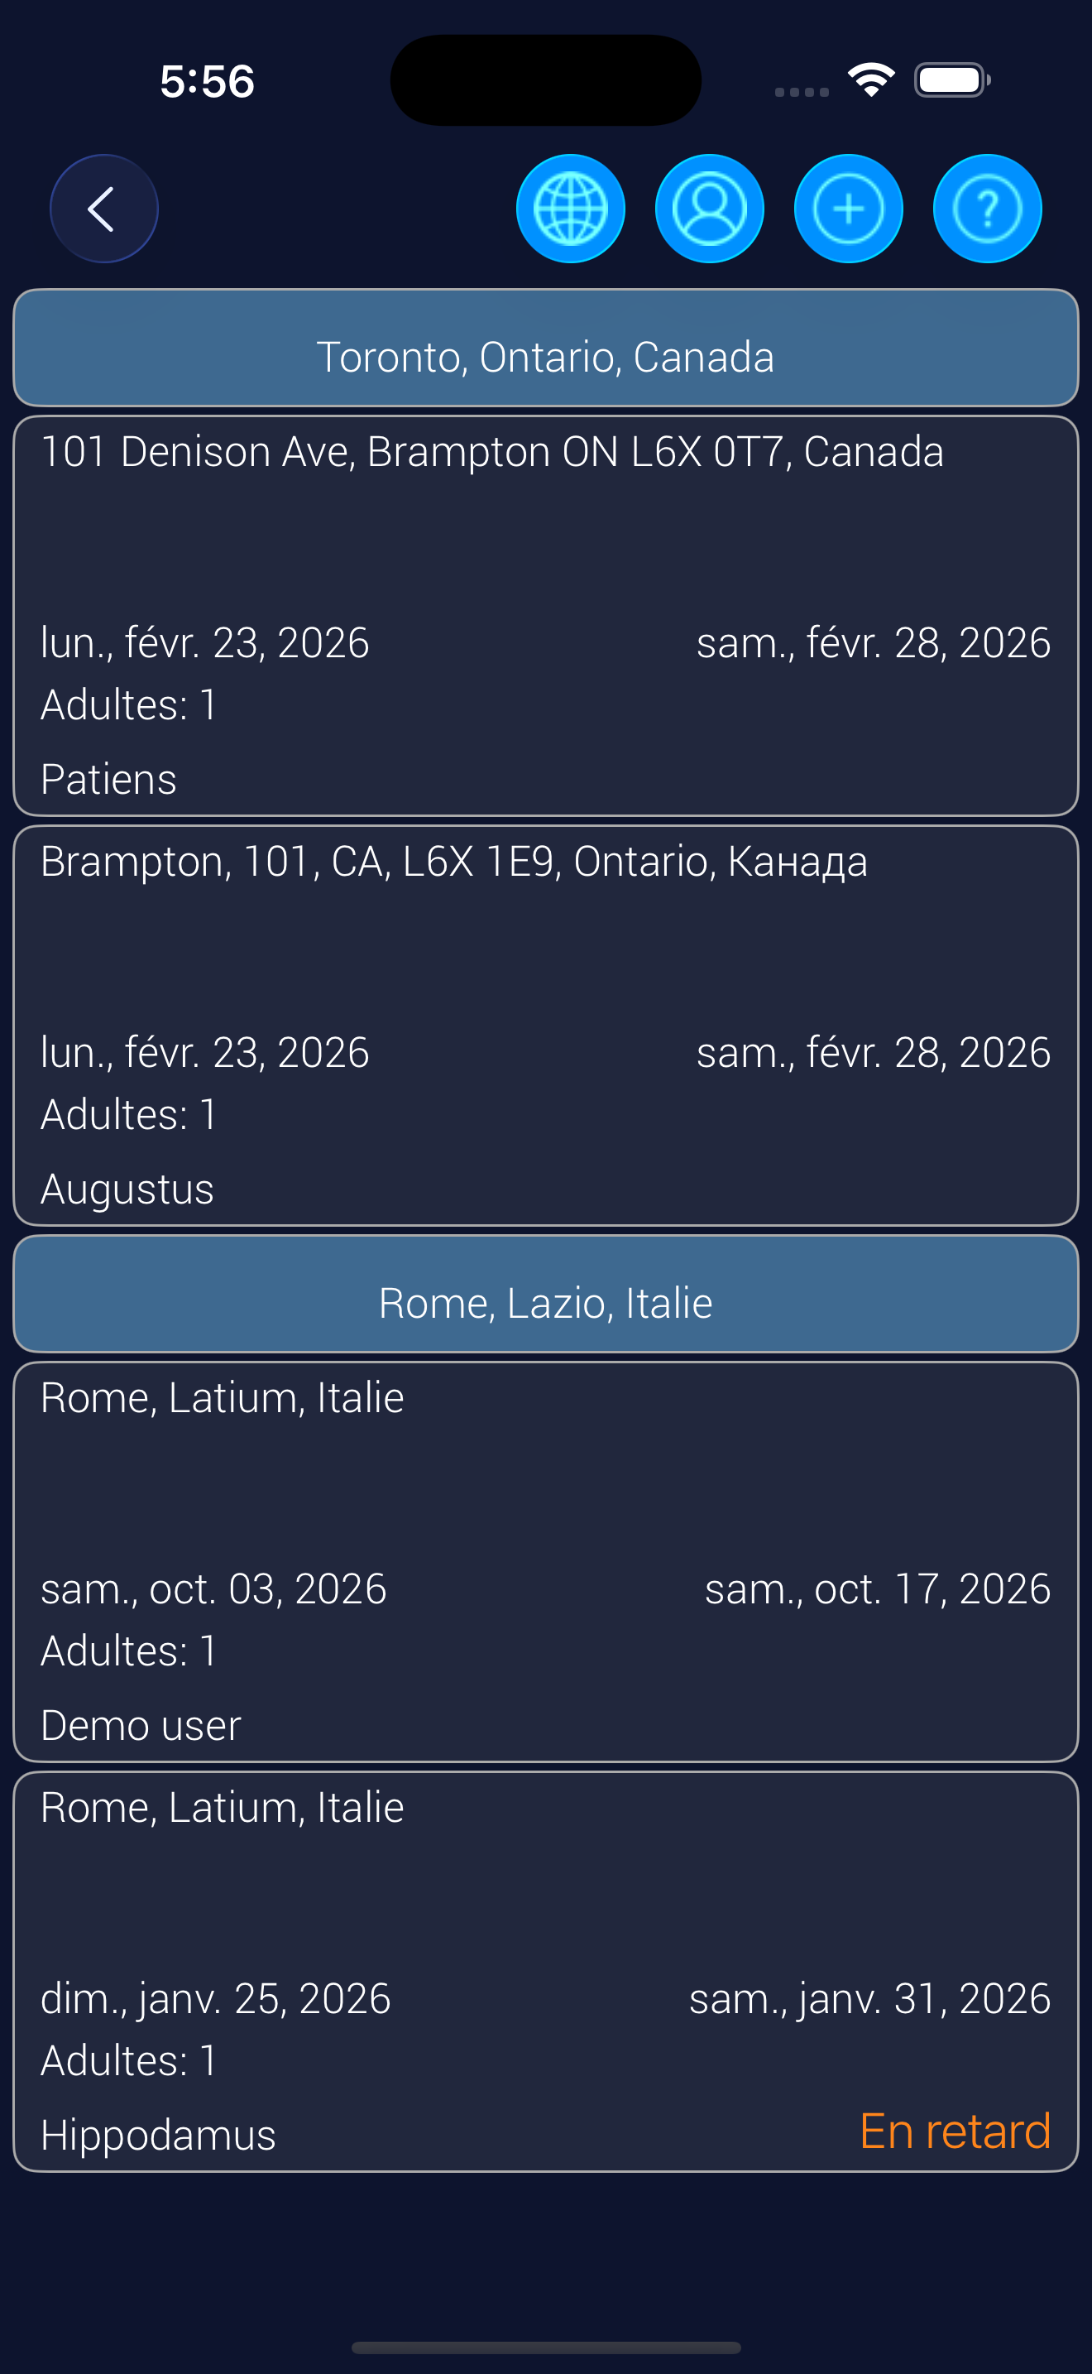This screenshot has width=1092, height=2374.
Task: Tap the home indicator bar
Action: click(x=545, y=2348)
